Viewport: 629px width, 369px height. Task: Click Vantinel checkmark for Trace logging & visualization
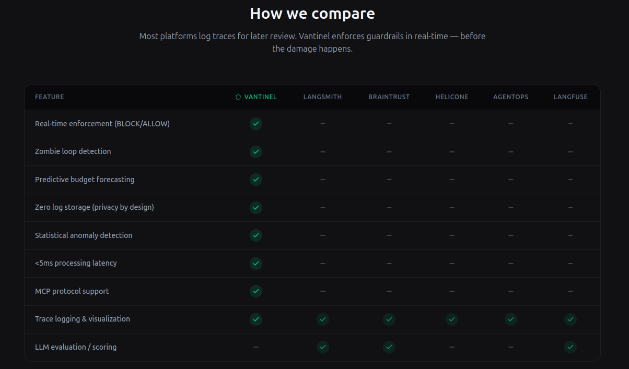256,319
